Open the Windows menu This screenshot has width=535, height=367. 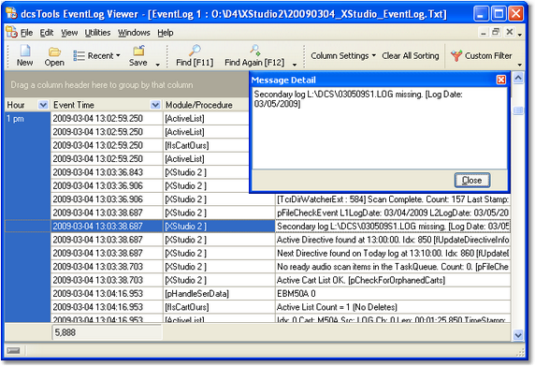click(134, 33)
